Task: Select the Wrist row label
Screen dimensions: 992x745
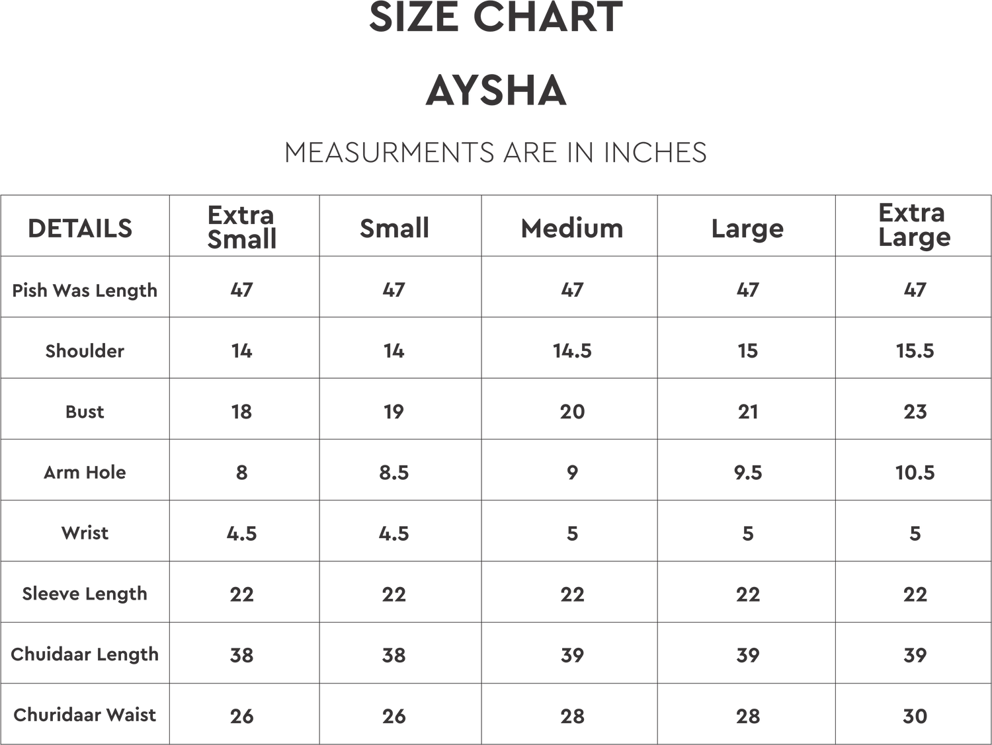Action: (85, 533)
